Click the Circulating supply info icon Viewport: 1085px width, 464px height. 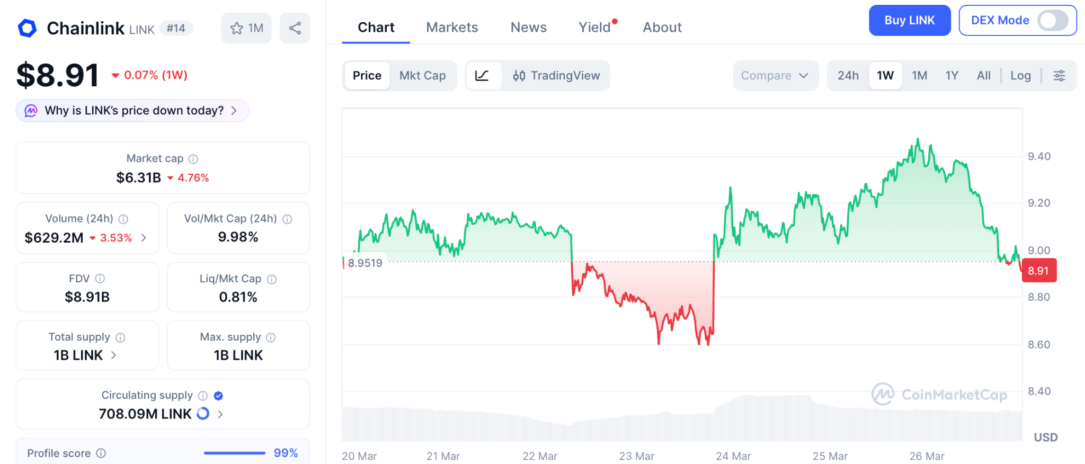point(203,396)
